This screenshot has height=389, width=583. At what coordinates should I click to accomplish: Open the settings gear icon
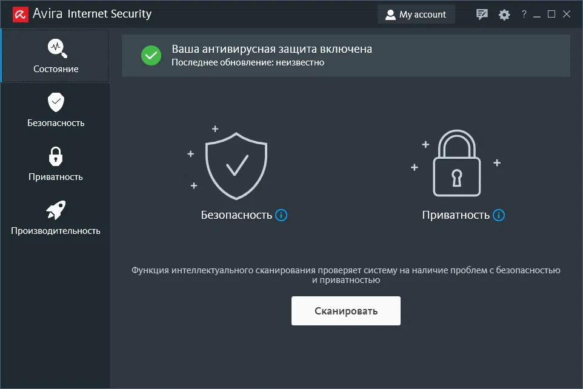504,15
